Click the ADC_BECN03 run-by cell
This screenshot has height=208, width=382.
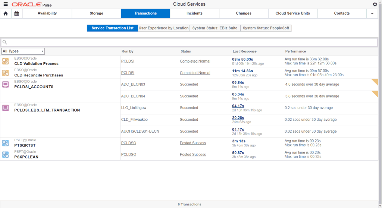[x=133, y=85]
